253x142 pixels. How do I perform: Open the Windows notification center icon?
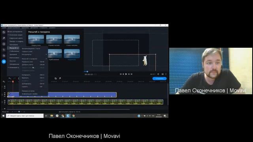pos(165,116)
